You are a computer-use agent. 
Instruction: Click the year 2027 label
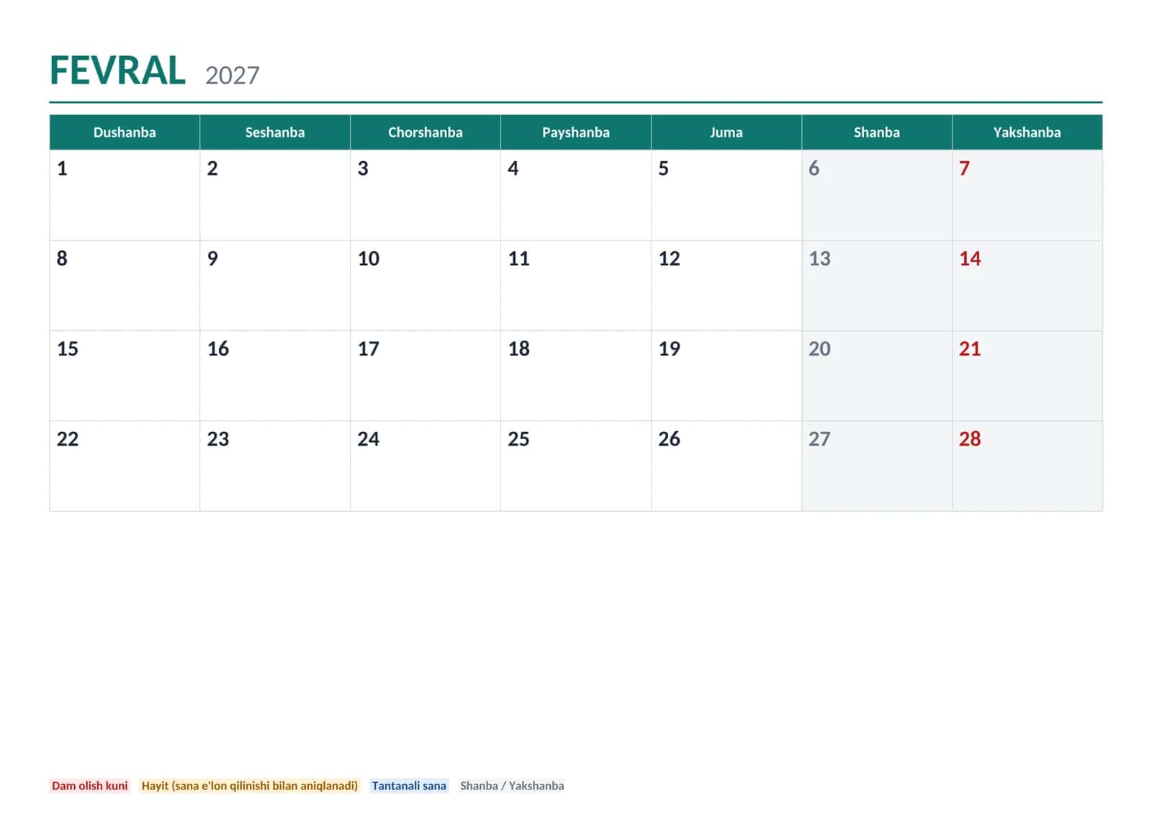click(x=232, y=75)
